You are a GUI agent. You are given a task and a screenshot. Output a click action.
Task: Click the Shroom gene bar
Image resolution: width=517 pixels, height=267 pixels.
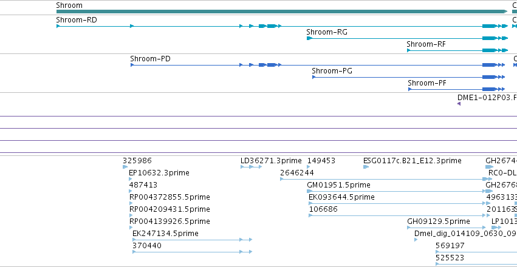pos(282,12)
